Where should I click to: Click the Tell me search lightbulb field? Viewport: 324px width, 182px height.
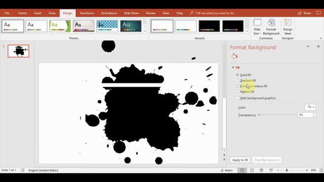(x=212, y=13)
